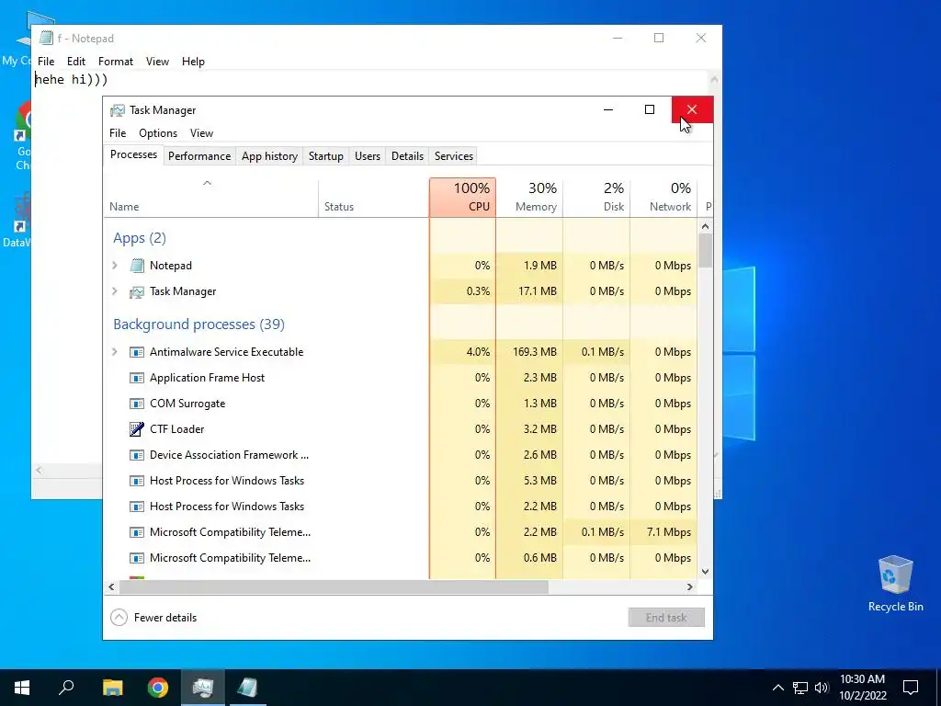
Task: Open taskbar Search magnifier
Action: click(x=66, y=688)
